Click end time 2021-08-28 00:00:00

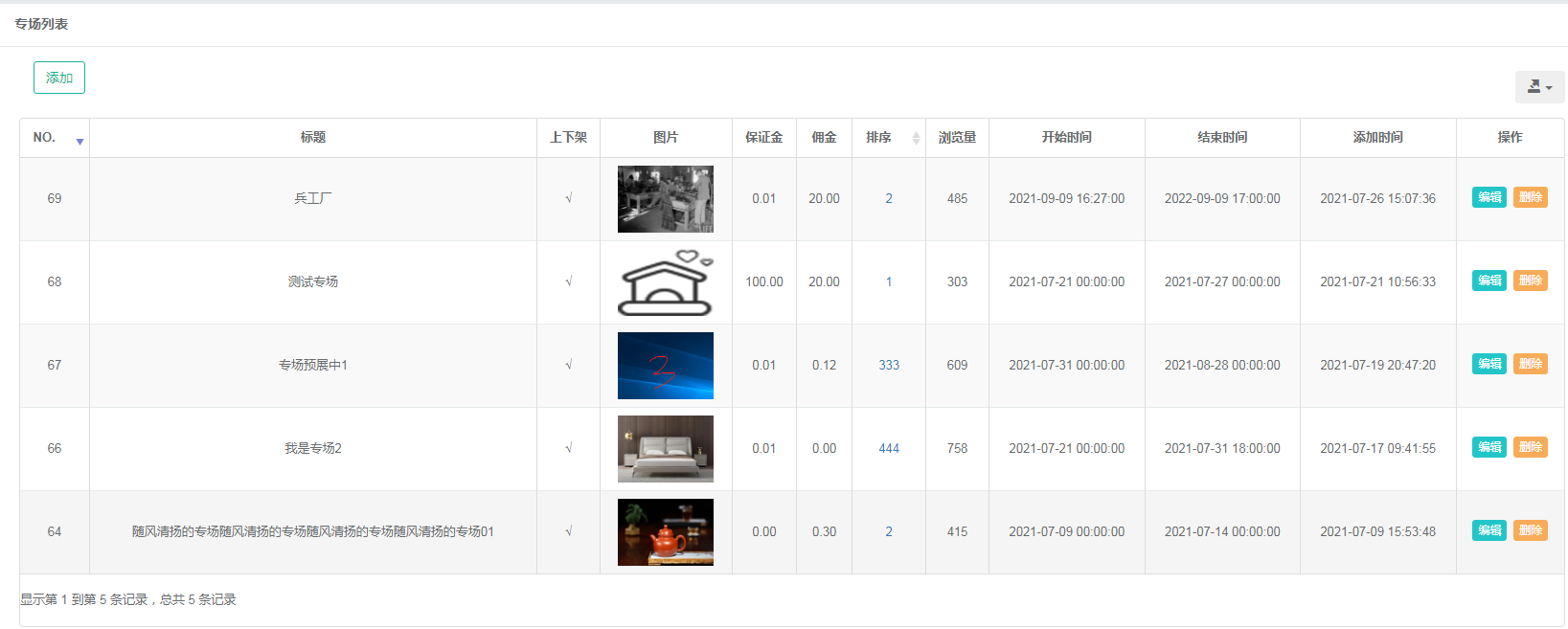click(x=1222, y=366)
